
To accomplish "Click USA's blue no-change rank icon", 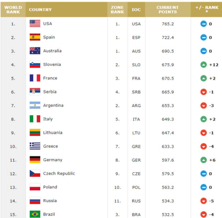I will click(x=204, y=24).
